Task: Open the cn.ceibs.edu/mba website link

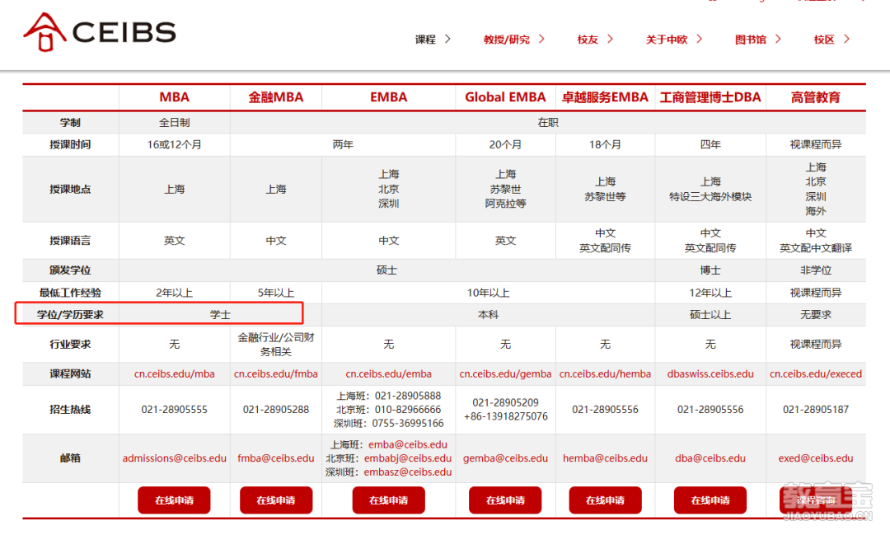Action: [x=174, y=373]
